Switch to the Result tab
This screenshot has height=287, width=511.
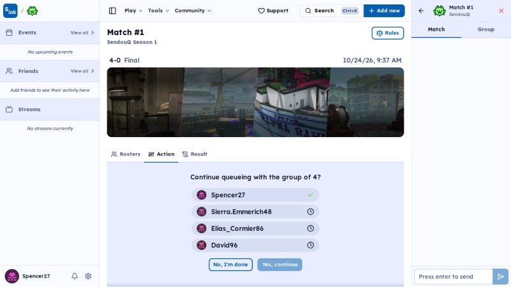pos(195,154)
